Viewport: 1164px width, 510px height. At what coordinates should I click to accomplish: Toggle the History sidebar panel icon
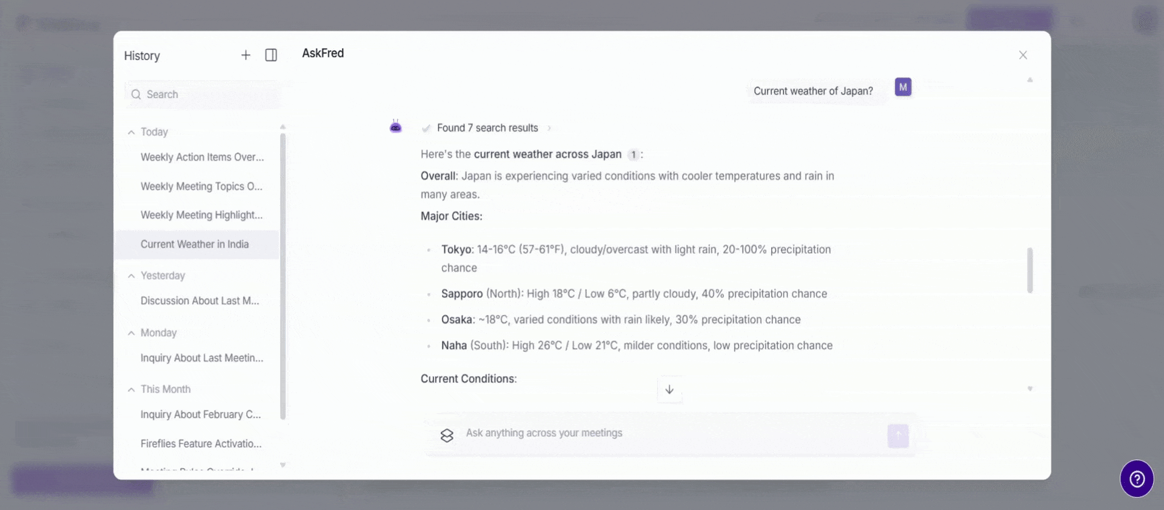click(x=271, y=55)
